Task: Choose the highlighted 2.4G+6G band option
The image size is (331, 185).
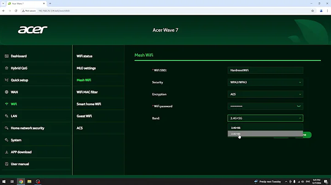Action: 265,134
